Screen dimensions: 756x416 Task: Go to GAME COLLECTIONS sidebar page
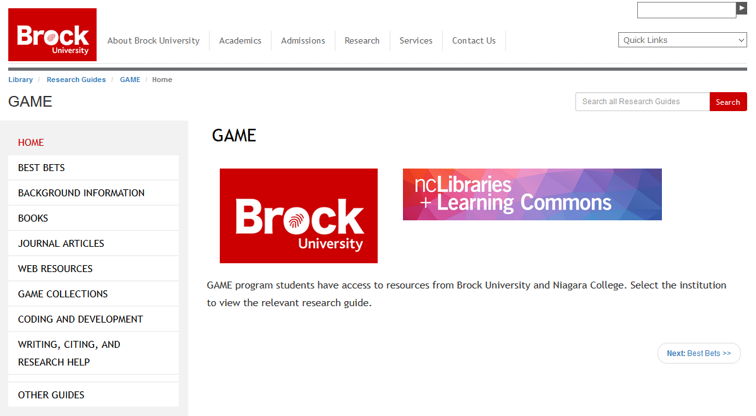(x=93, y=294)
